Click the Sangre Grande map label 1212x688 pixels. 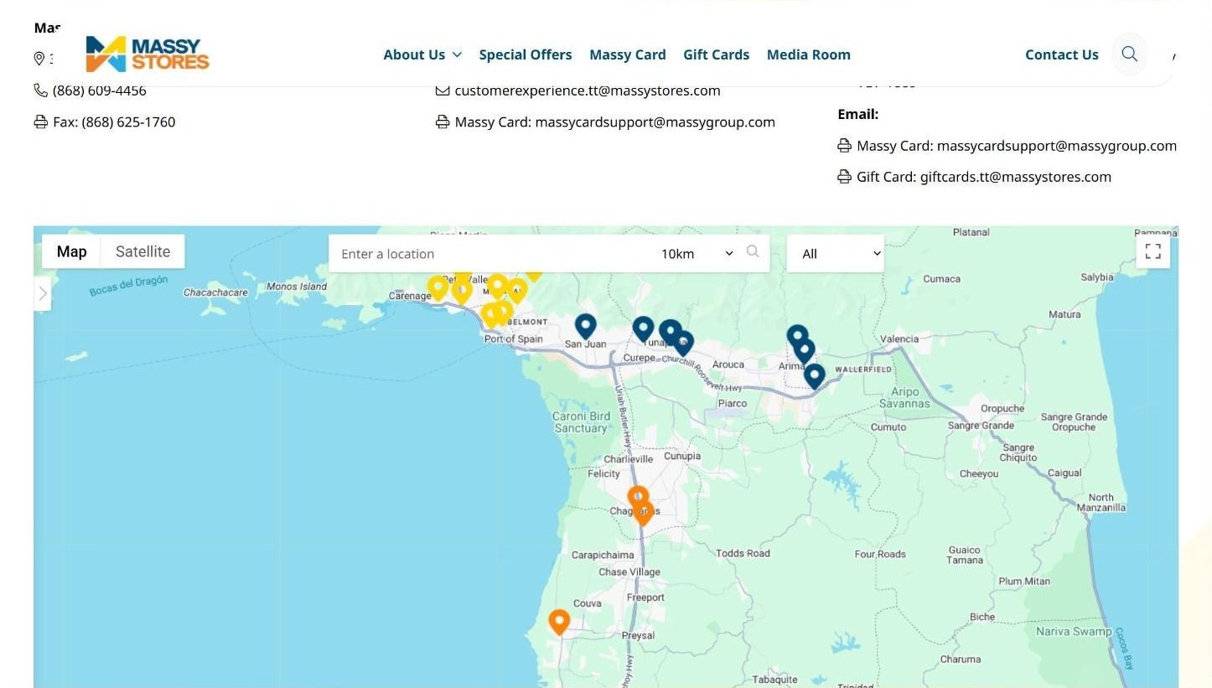(981, 426)
